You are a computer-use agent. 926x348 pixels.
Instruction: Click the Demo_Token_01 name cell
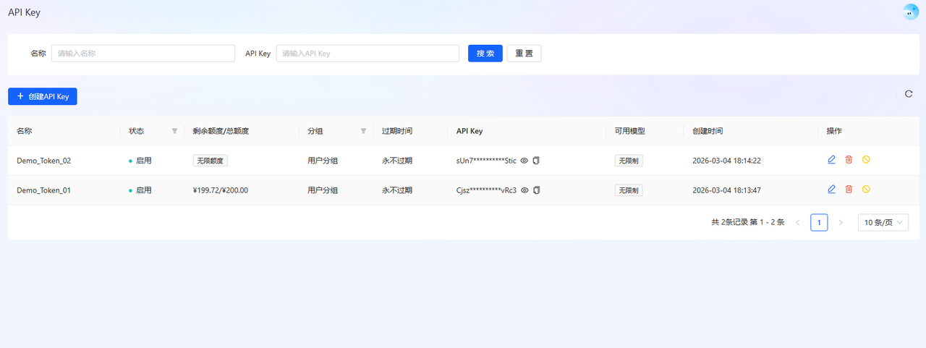click(44, 190)
